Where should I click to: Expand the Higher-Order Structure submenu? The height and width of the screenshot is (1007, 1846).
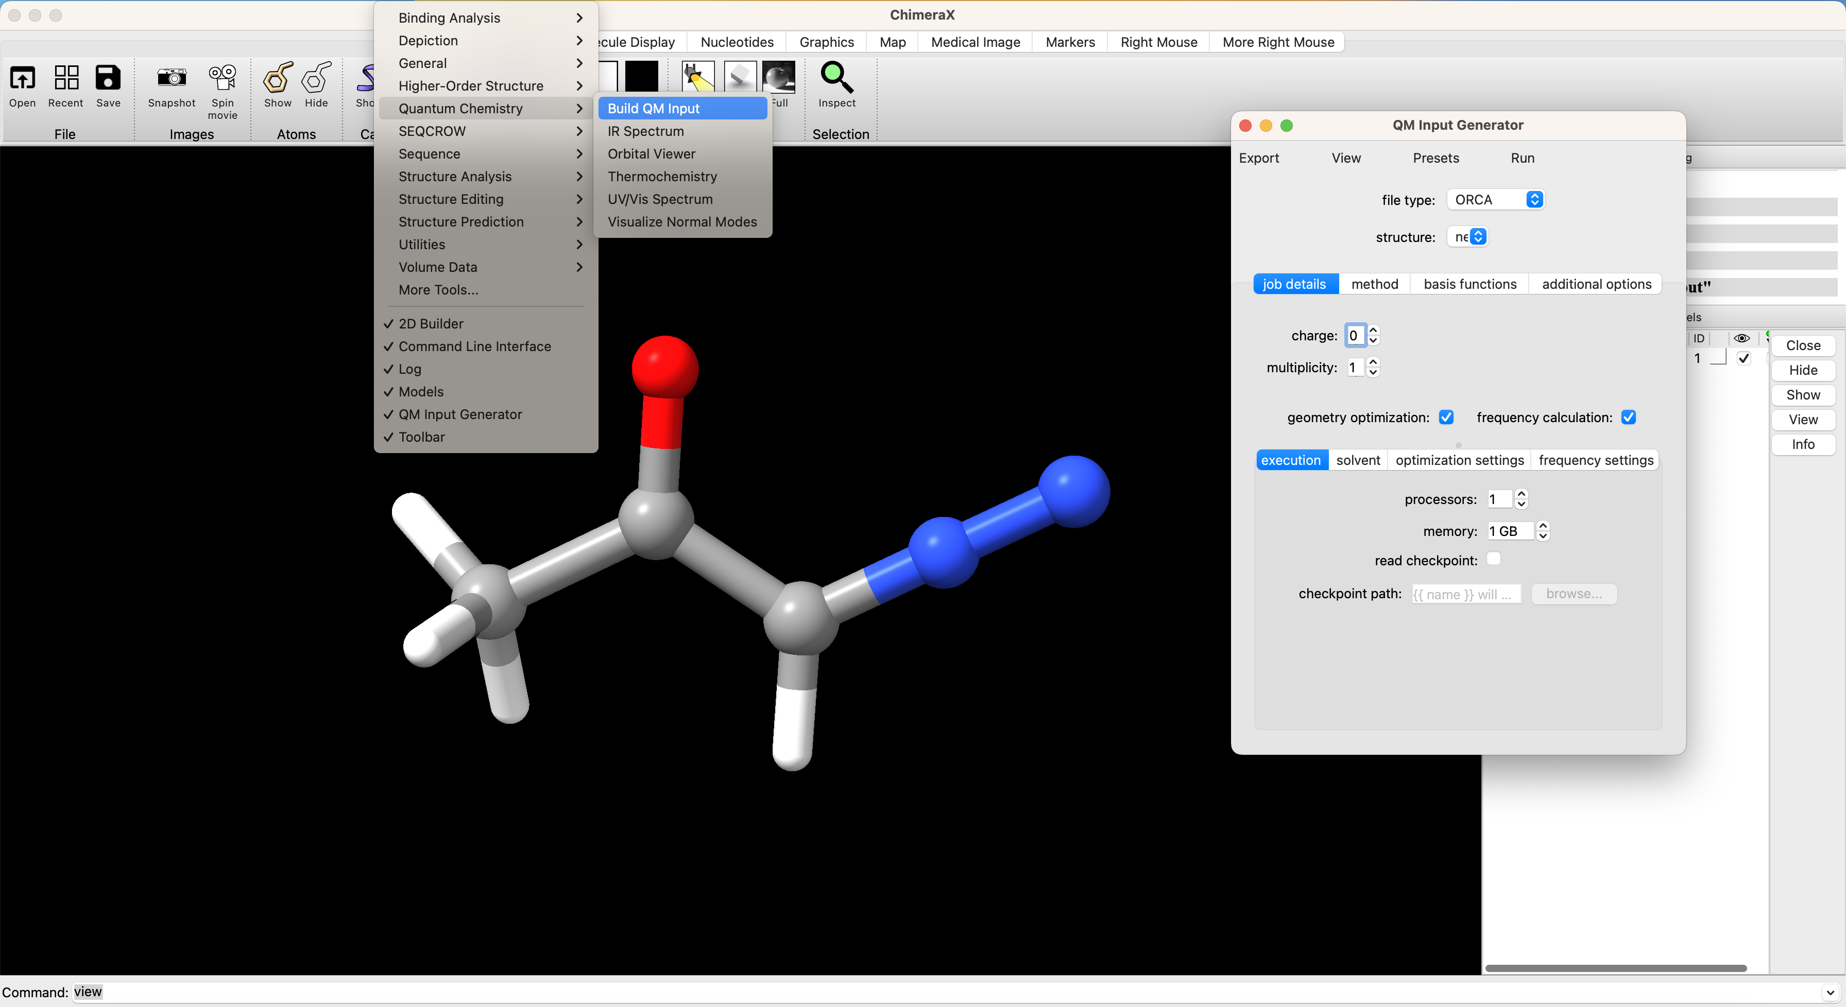point(486,86)
